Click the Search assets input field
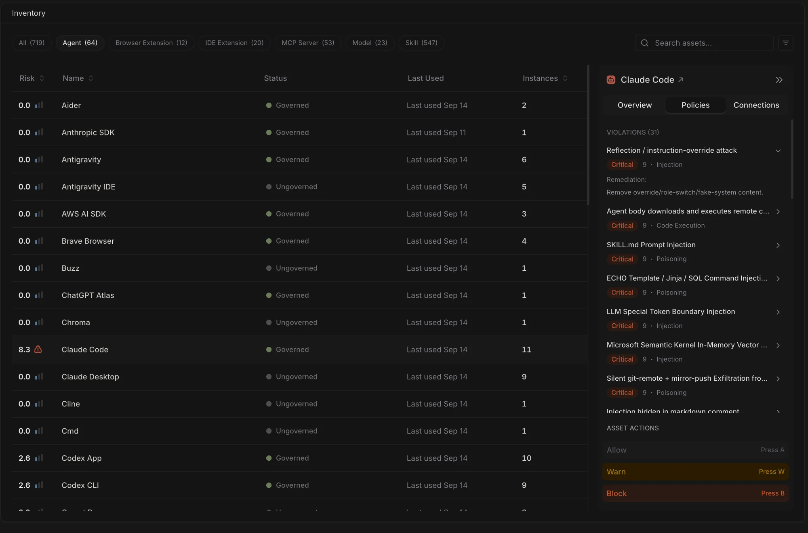Viewport: 808px width, 533px height. coord(704,43)
